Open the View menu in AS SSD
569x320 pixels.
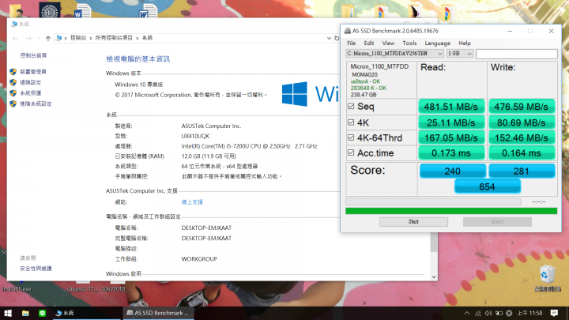388,43
